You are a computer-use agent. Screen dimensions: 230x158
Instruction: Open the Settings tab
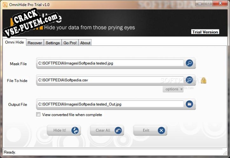53,43
